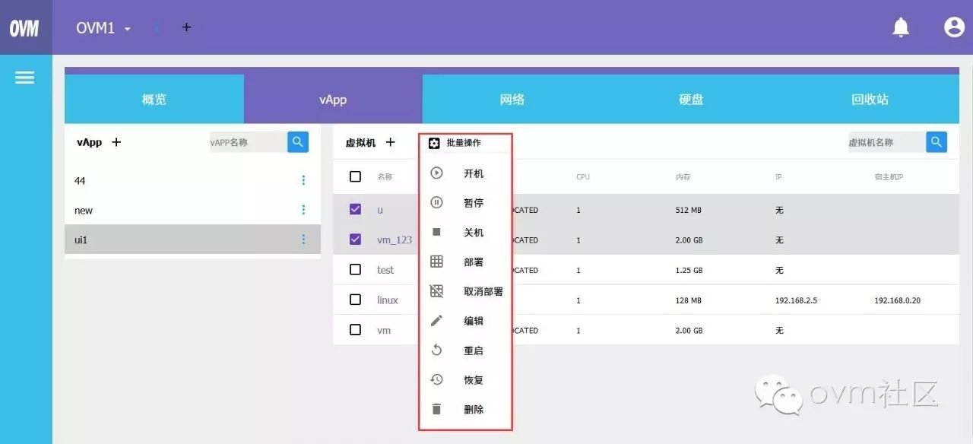Viewport: 973px width, 444px height.
Task: Switch to the 硬盘 tab
Action: point(691,99)
